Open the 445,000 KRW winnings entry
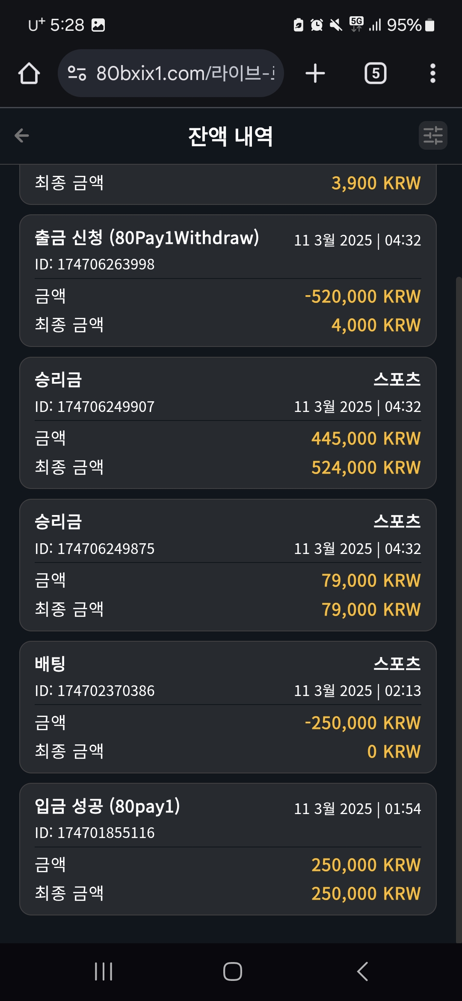This screenshot has height=1001, width=462. click(228, 423)
